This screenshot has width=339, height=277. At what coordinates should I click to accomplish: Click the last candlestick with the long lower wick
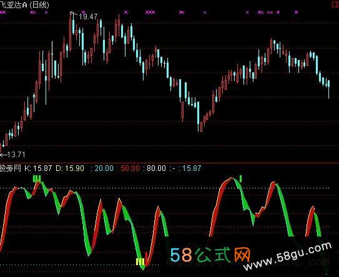[x=329, y=89]
